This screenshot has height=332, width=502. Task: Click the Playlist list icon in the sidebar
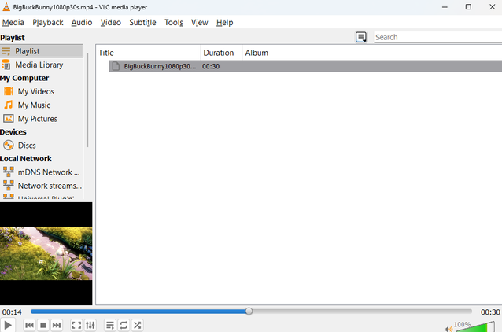pos(6,51)
